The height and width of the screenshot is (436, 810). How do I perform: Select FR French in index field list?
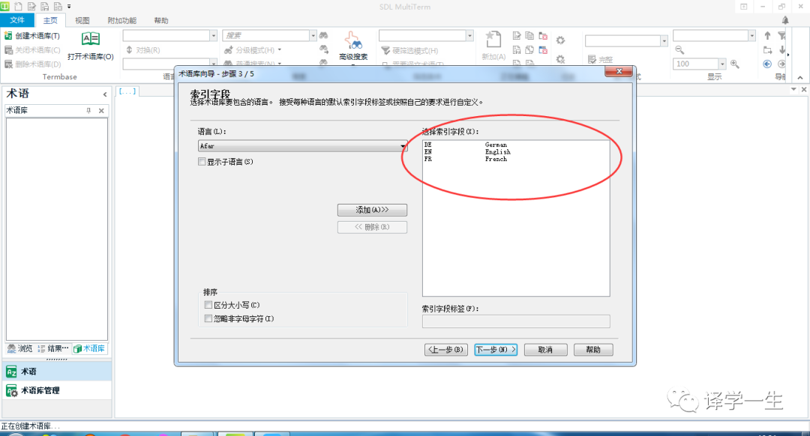pos(515,160)
